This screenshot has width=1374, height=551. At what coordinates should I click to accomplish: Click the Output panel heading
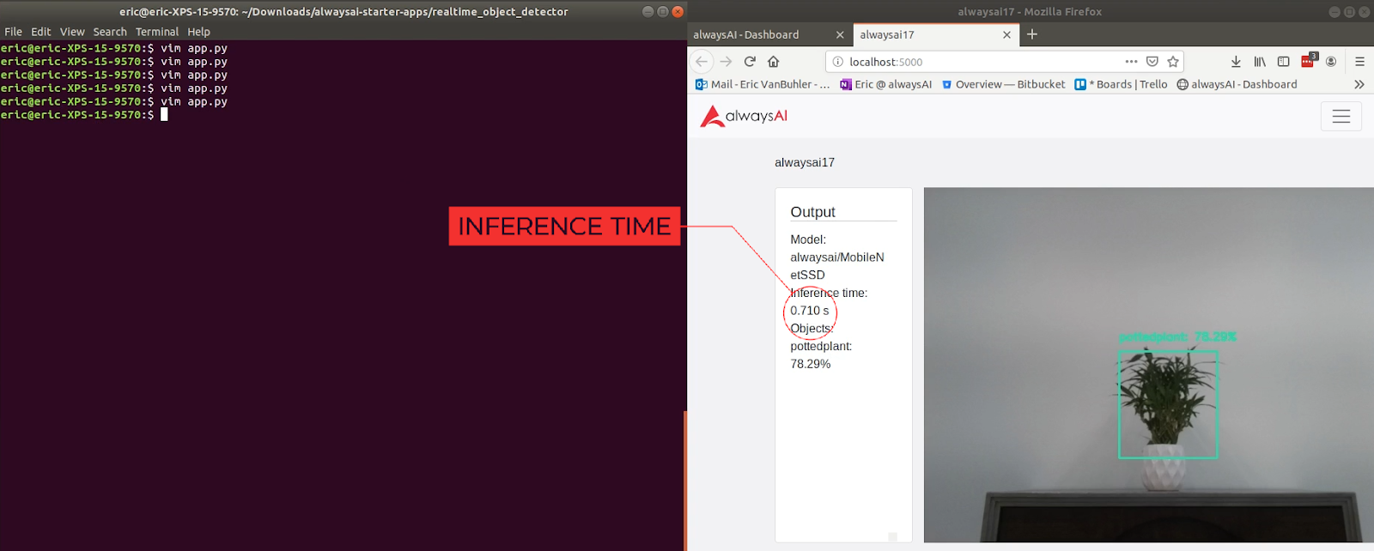pos(813,212)
